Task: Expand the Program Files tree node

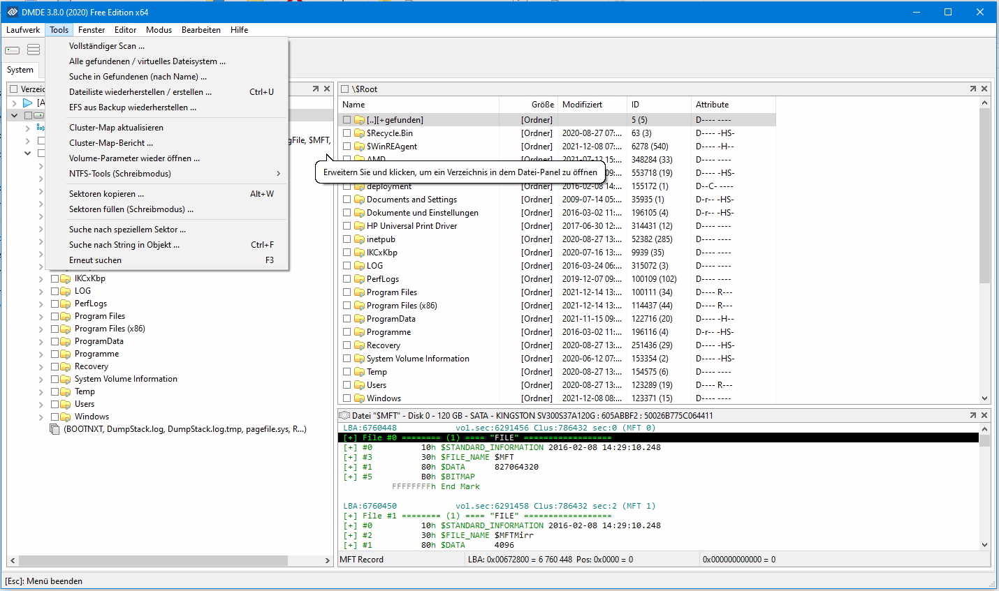Action: pos(41,316)
